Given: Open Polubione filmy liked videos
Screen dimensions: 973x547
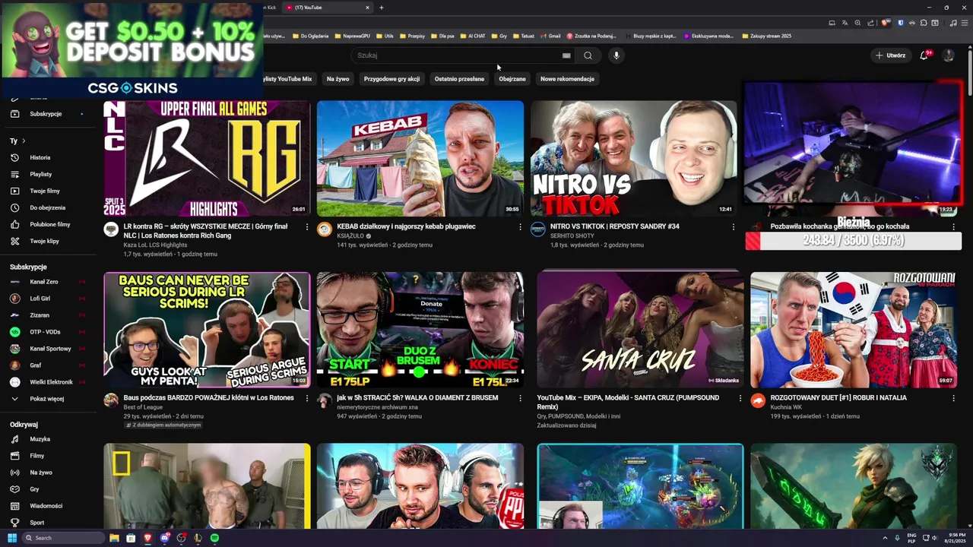Looking at the screenshot, I should tap(50, 224).
